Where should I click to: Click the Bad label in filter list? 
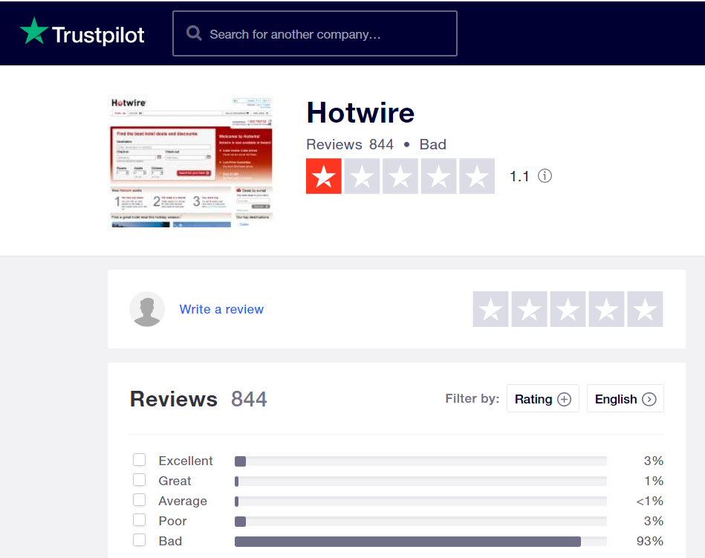click(x=170, y=541)
